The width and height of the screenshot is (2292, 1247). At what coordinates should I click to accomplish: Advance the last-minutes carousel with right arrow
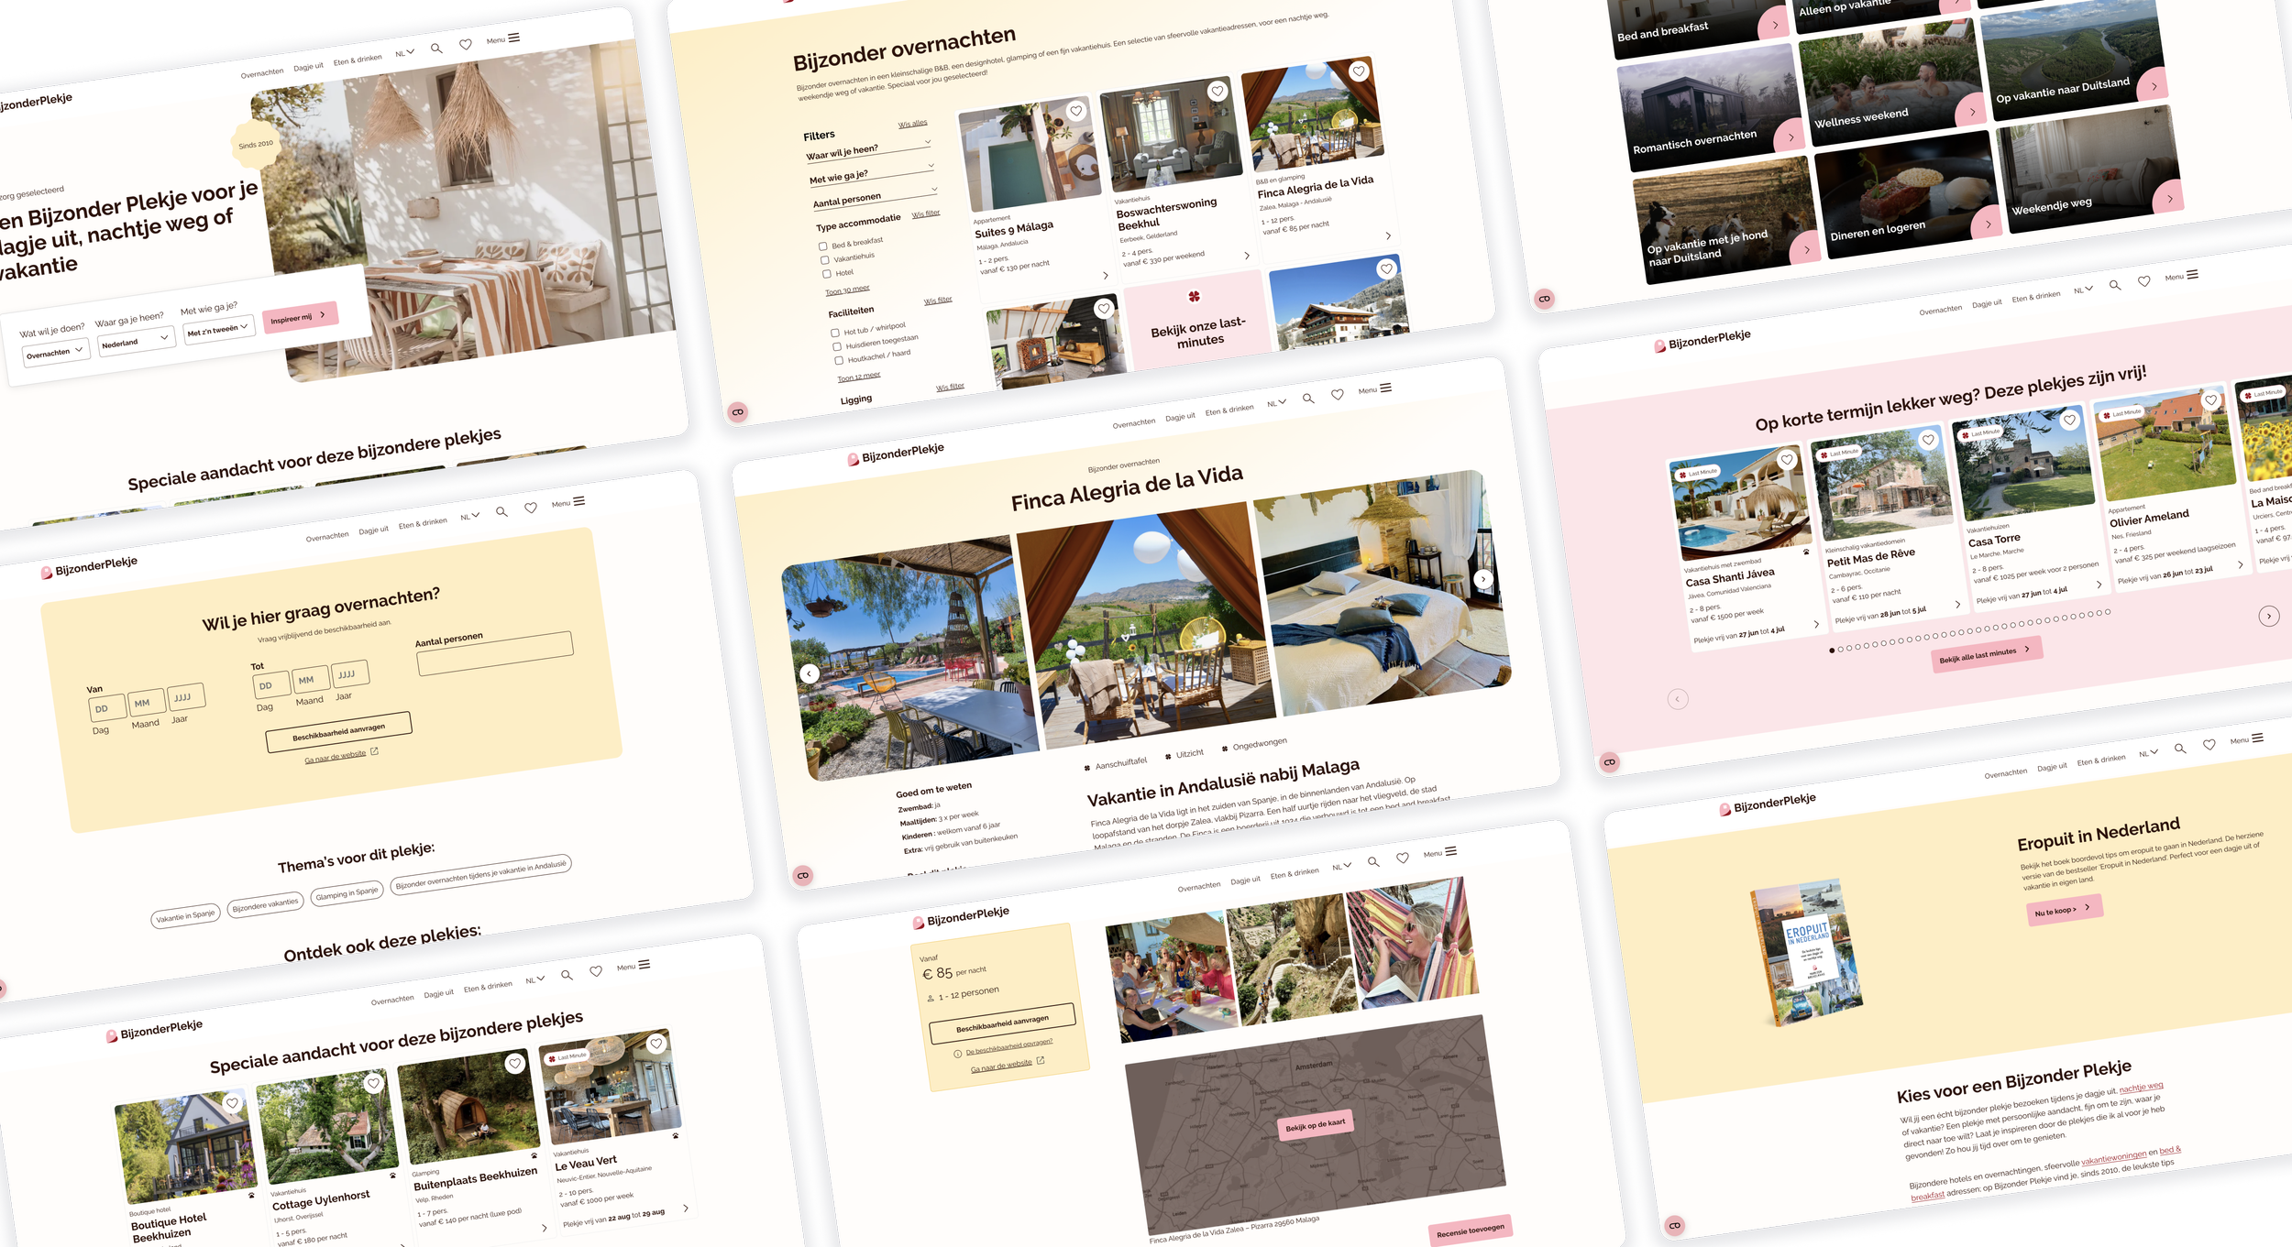tap(2269, 616)
